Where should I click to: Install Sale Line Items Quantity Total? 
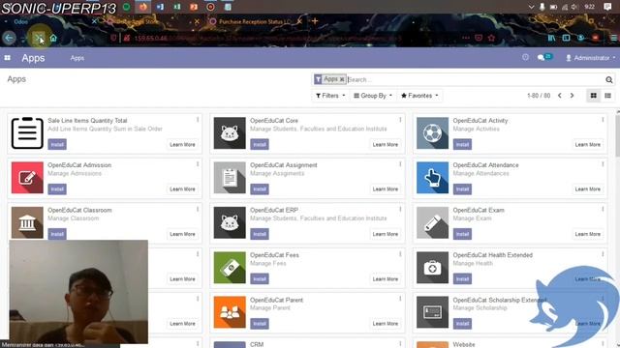[x=57, y=144]
